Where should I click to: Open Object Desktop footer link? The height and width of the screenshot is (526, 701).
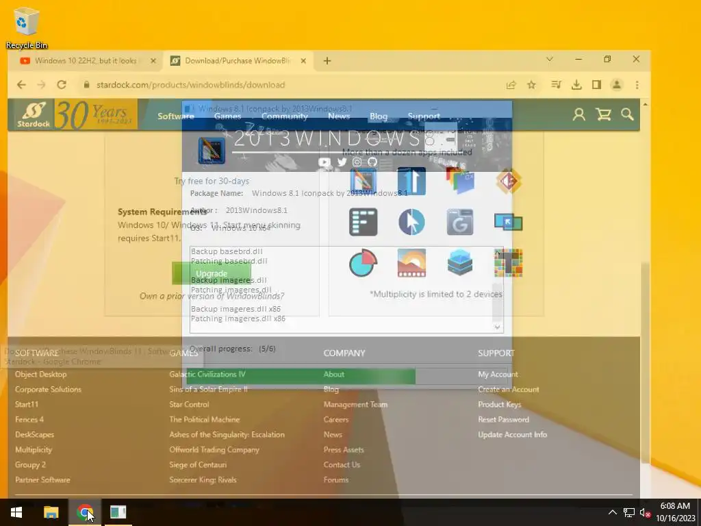(x=40, y=375)
